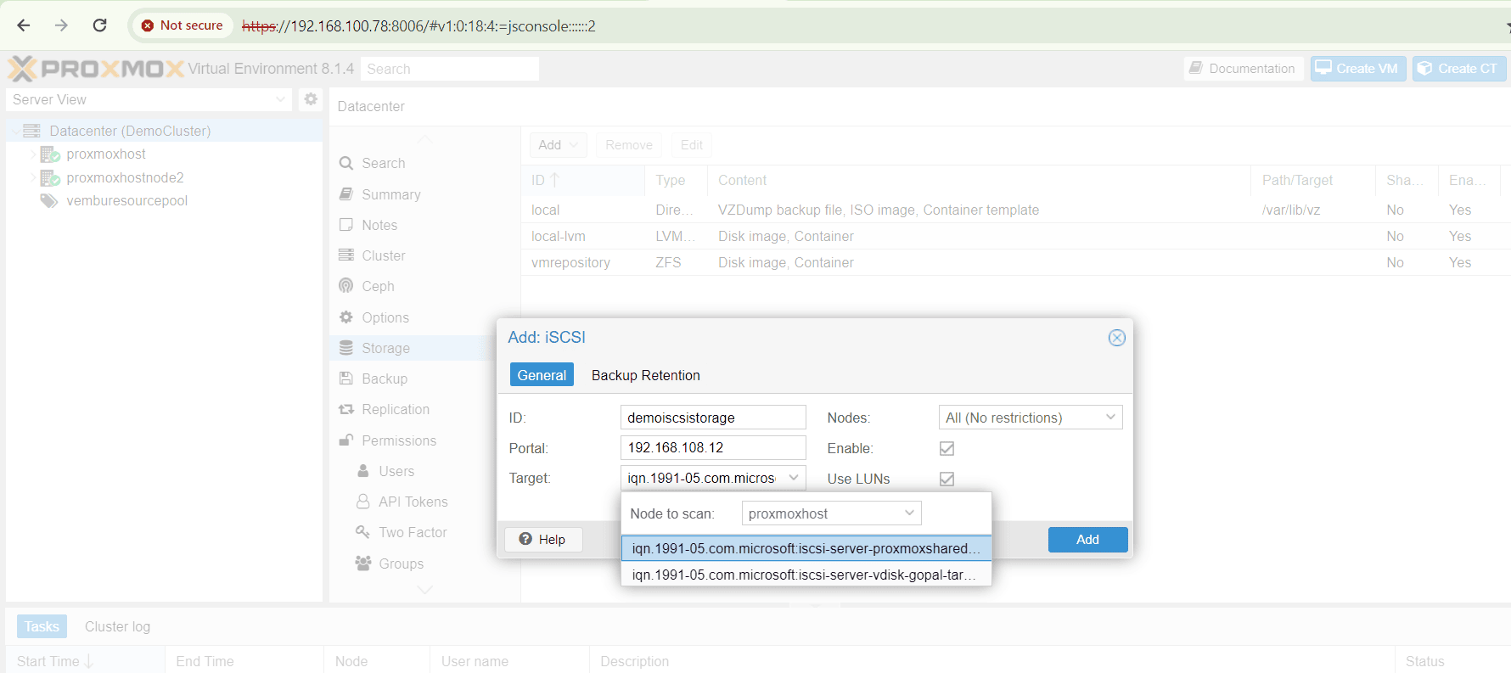Switch to the Cluster log tab

(x=117, y=626)
